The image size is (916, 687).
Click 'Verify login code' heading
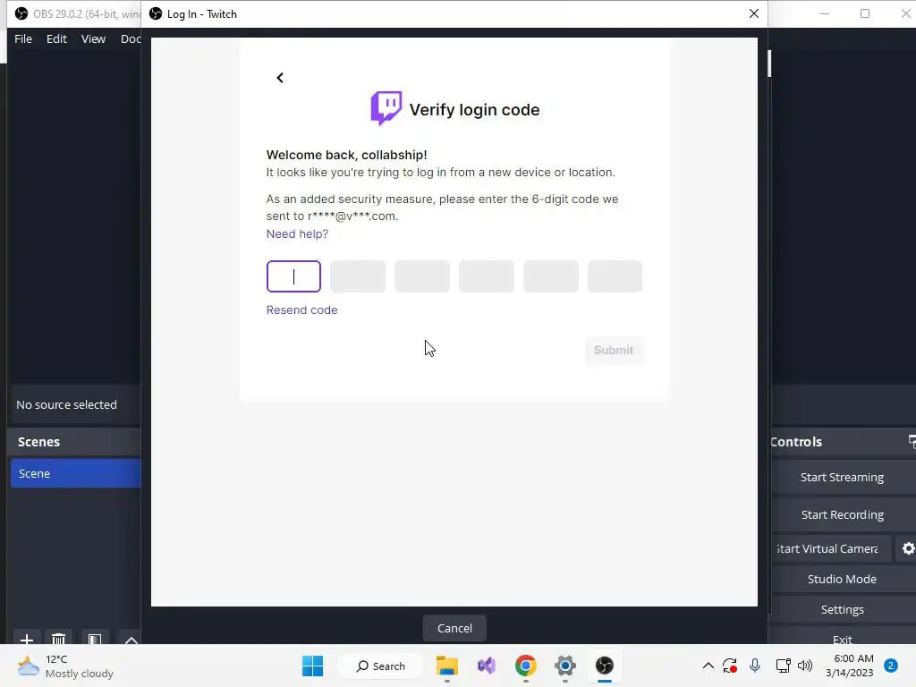pos(474,110)
